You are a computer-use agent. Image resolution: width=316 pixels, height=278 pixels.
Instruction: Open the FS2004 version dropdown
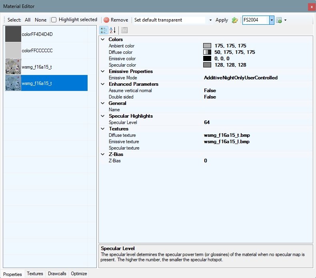272,20
